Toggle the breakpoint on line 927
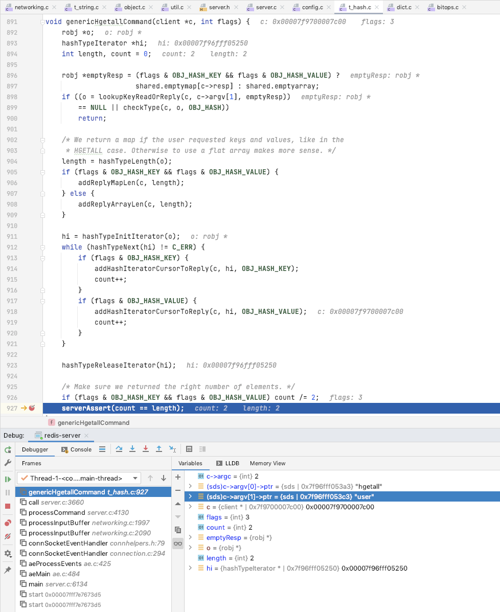 tap(32, 408)
